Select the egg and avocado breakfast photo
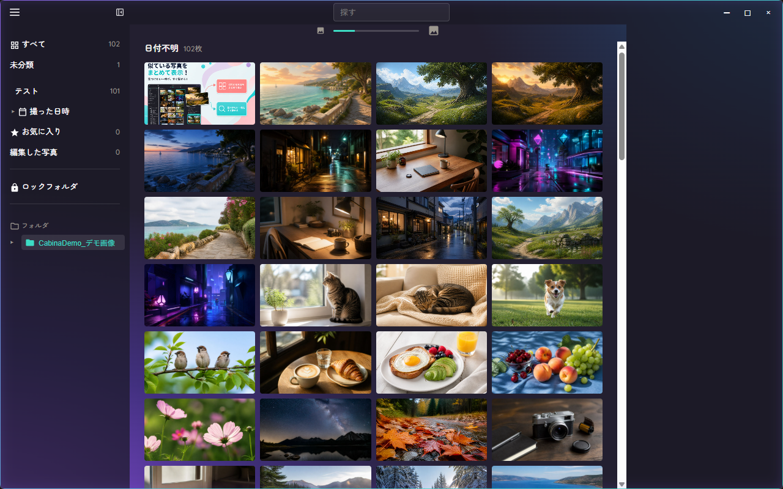The image size is (783, 489). click(x=431, y=362)
